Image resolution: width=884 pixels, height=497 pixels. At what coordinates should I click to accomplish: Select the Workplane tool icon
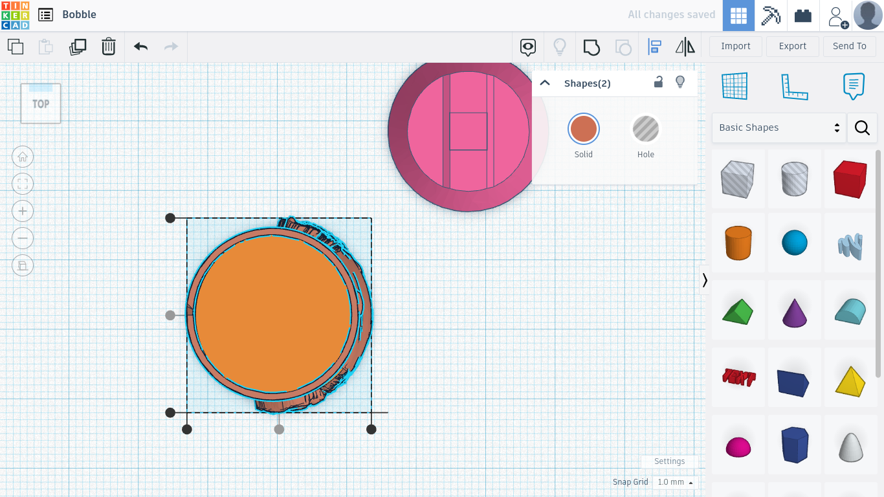(735, 86)
